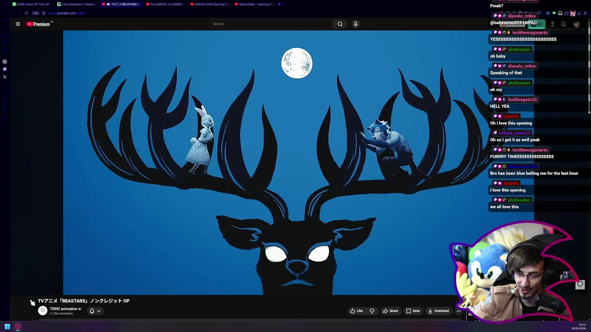Click the video title TVアニメ BEASTARS ノンクレジット OP
Image resolution: width=591 pixels, height=332 pixels.
84,301
